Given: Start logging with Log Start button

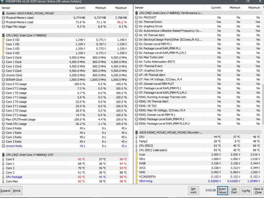Looking at the screenshot, I should (x=234, y=191).
